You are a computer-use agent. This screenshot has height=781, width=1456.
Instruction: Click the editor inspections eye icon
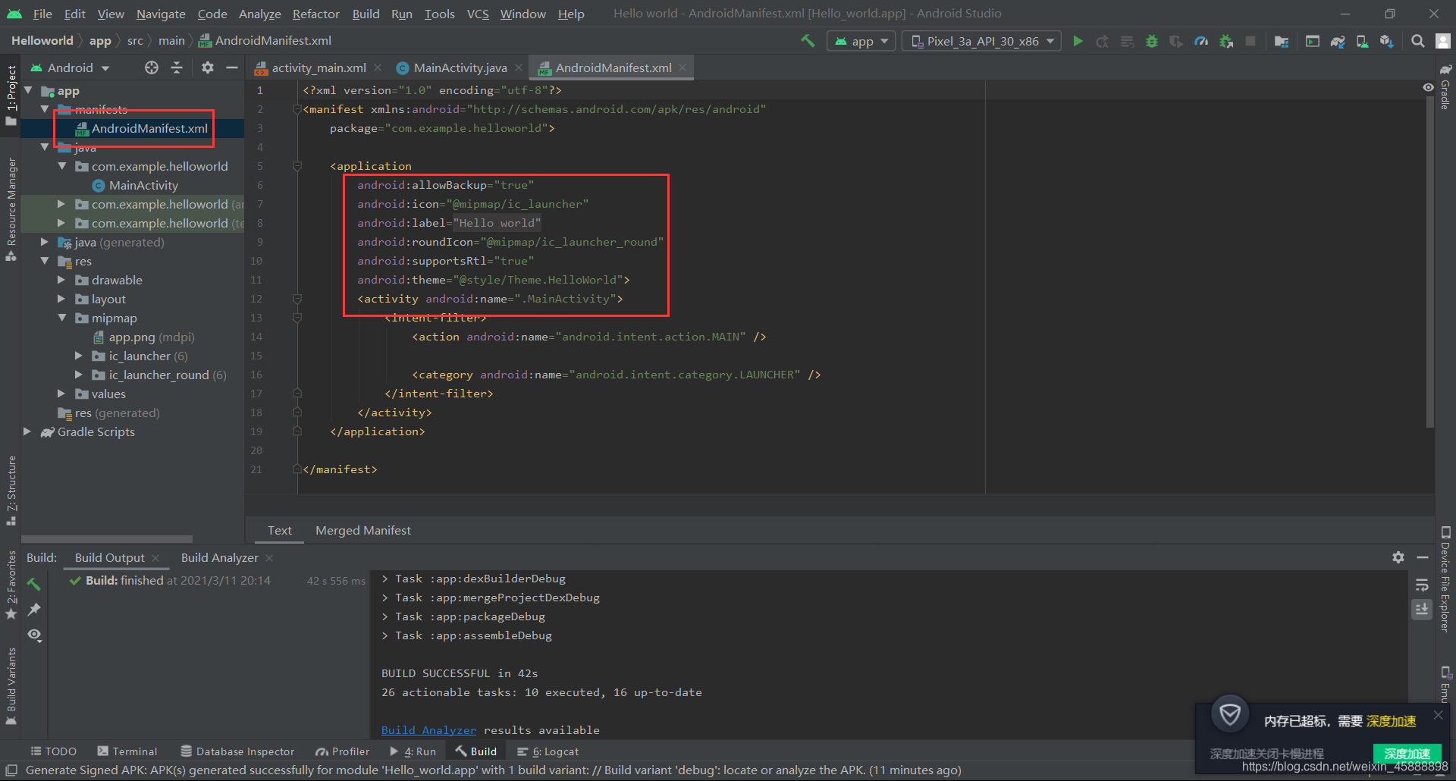(1428, 88)
